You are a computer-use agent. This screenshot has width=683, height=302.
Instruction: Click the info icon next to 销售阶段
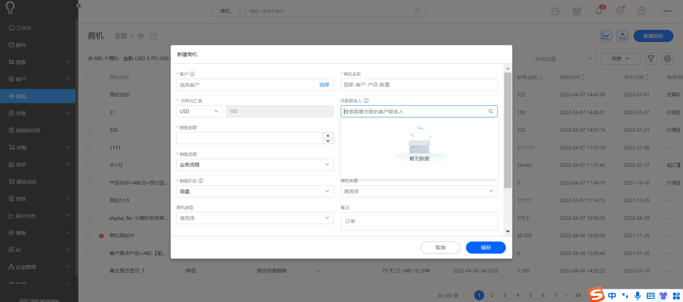click(x=201, y=181)
